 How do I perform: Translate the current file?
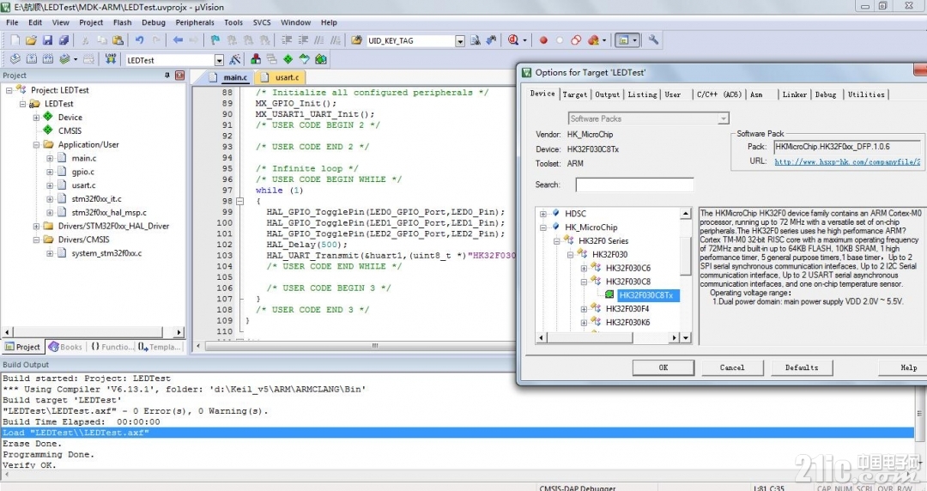15,59
